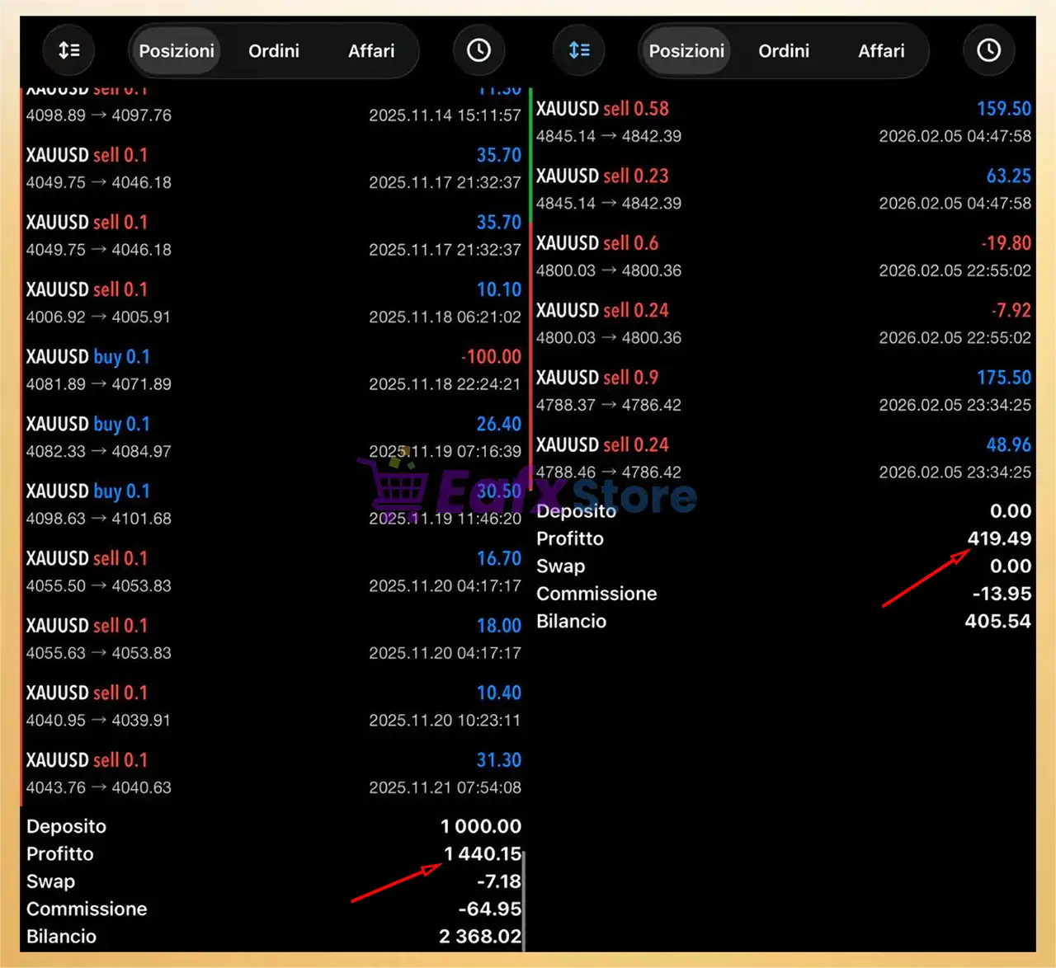This screenshot has width=1056, height=968.
Task: Switch to the Ordini tab on right panel
Action: pyautogui.click(x=783, y=50)
